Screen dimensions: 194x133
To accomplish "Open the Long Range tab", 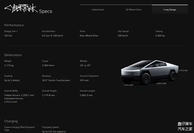I will pyautogui.click(x=170, y=10).
